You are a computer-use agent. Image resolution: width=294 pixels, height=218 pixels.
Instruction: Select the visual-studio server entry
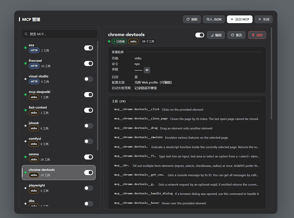pyautogui.click(x=59, y=79)
